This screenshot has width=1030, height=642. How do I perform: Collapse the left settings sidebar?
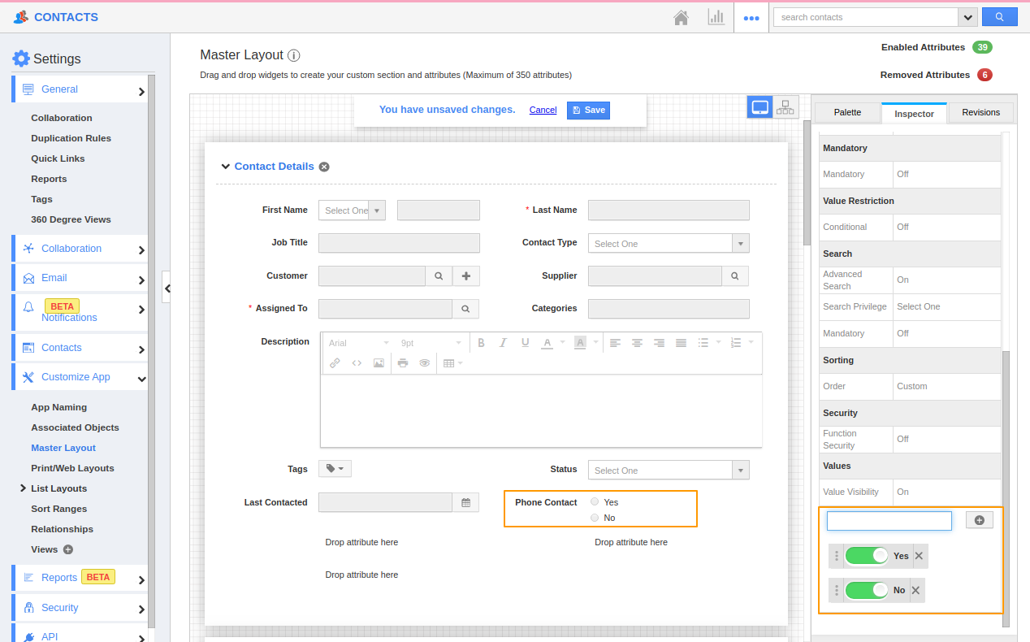(167, 288)
